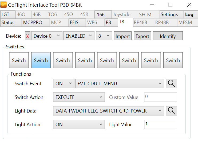Open the Settings tab
The height and width of the screenshot is (143, 198).
click(x=169, y=14)
